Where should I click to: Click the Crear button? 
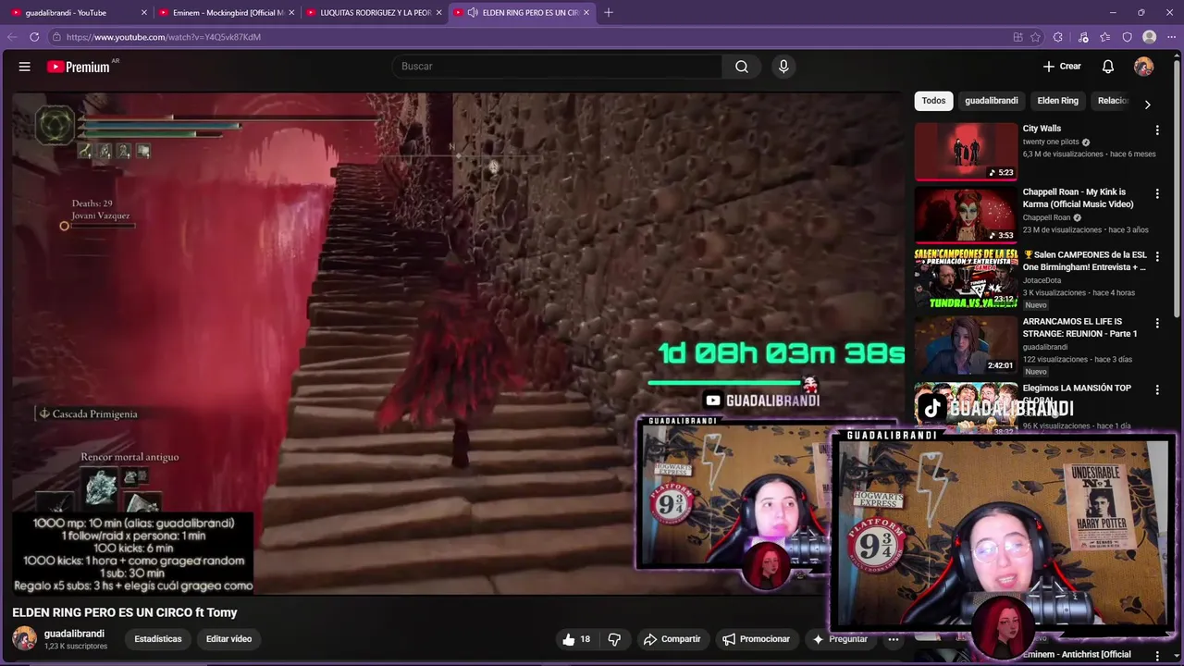pos(1062,67)
